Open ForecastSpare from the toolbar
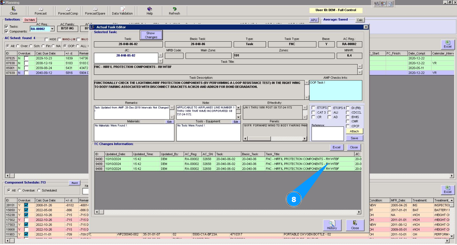 (95, 11)
